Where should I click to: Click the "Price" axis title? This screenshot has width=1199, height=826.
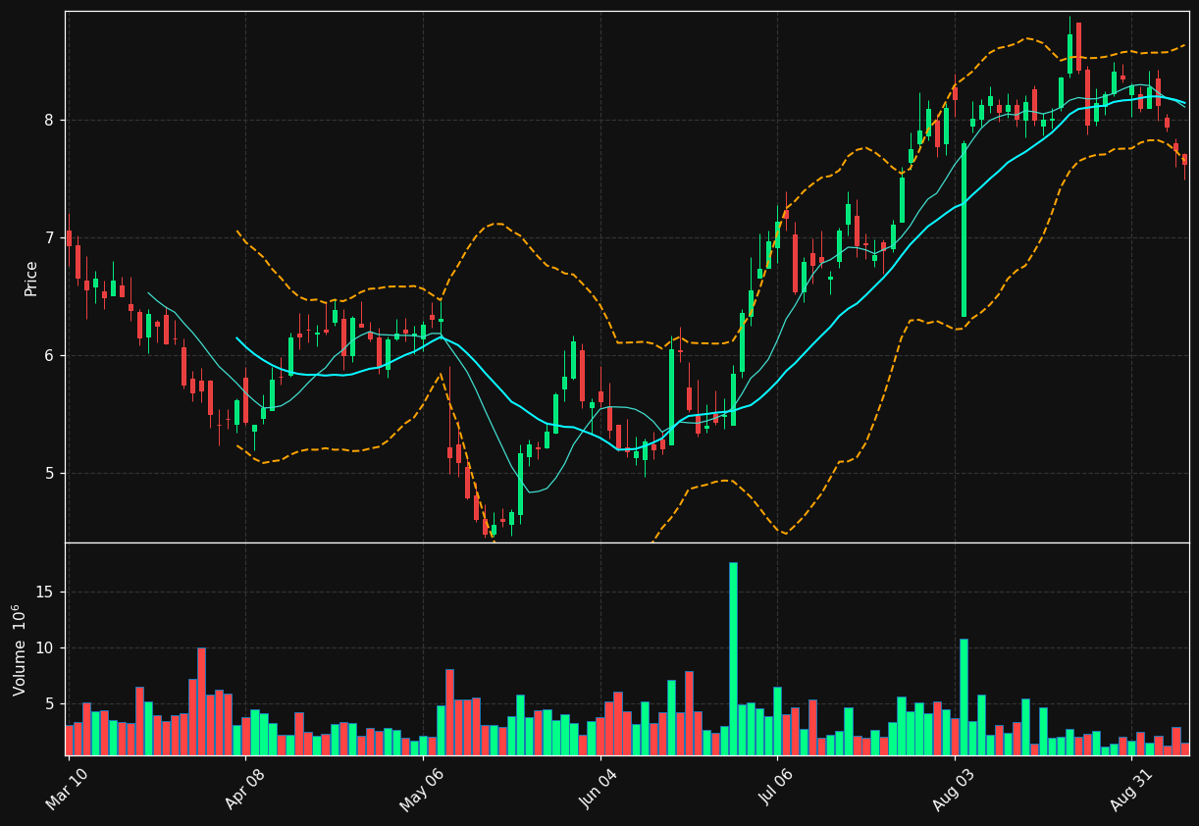click(31, 278)
